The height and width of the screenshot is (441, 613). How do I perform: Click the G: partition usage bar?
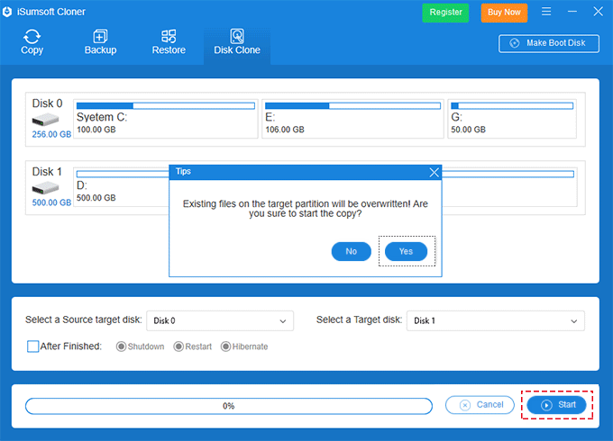(512, 106)
